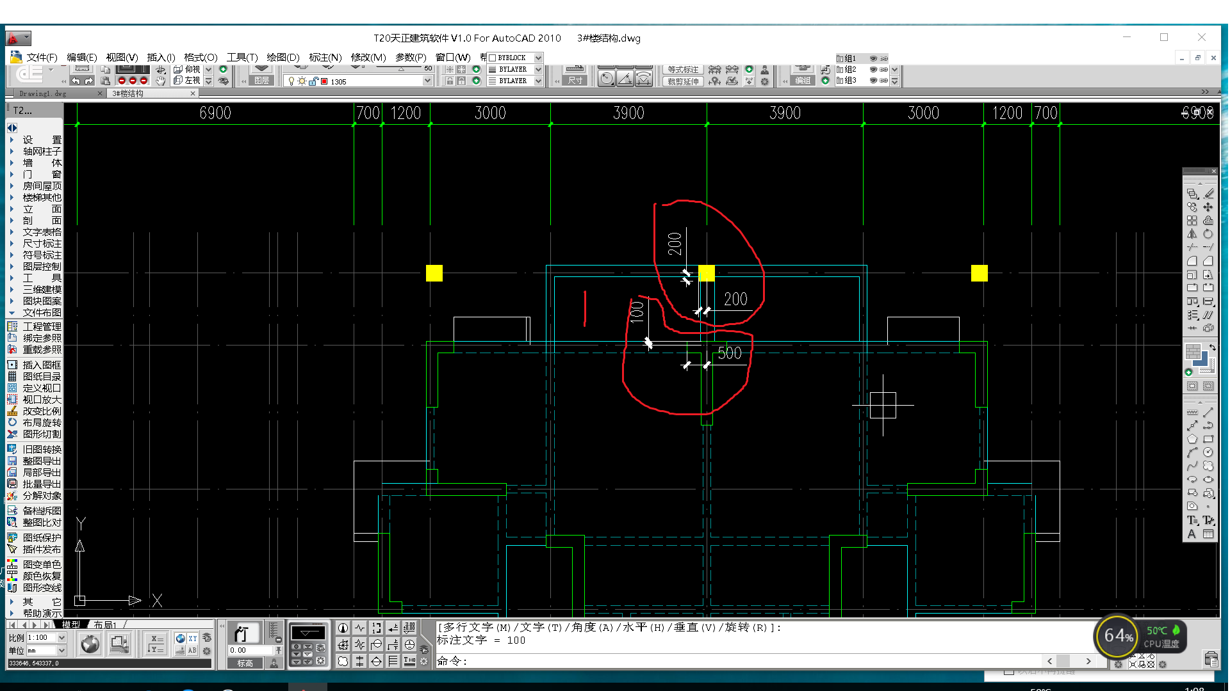
Task: Click the red layer color swatch
Action: coord(324,81)
